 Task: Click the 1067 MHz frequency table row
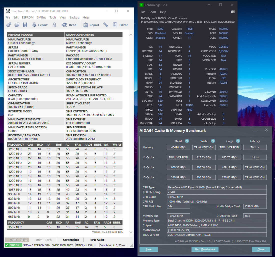[65, 190]
